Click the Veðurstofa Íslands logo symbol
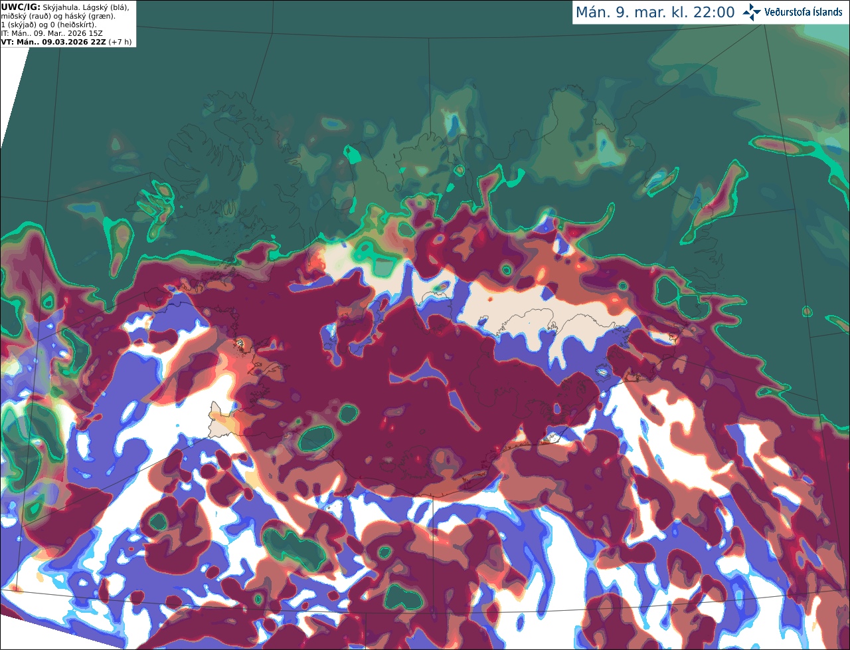The image size is (850, 650). click(752, 12)
